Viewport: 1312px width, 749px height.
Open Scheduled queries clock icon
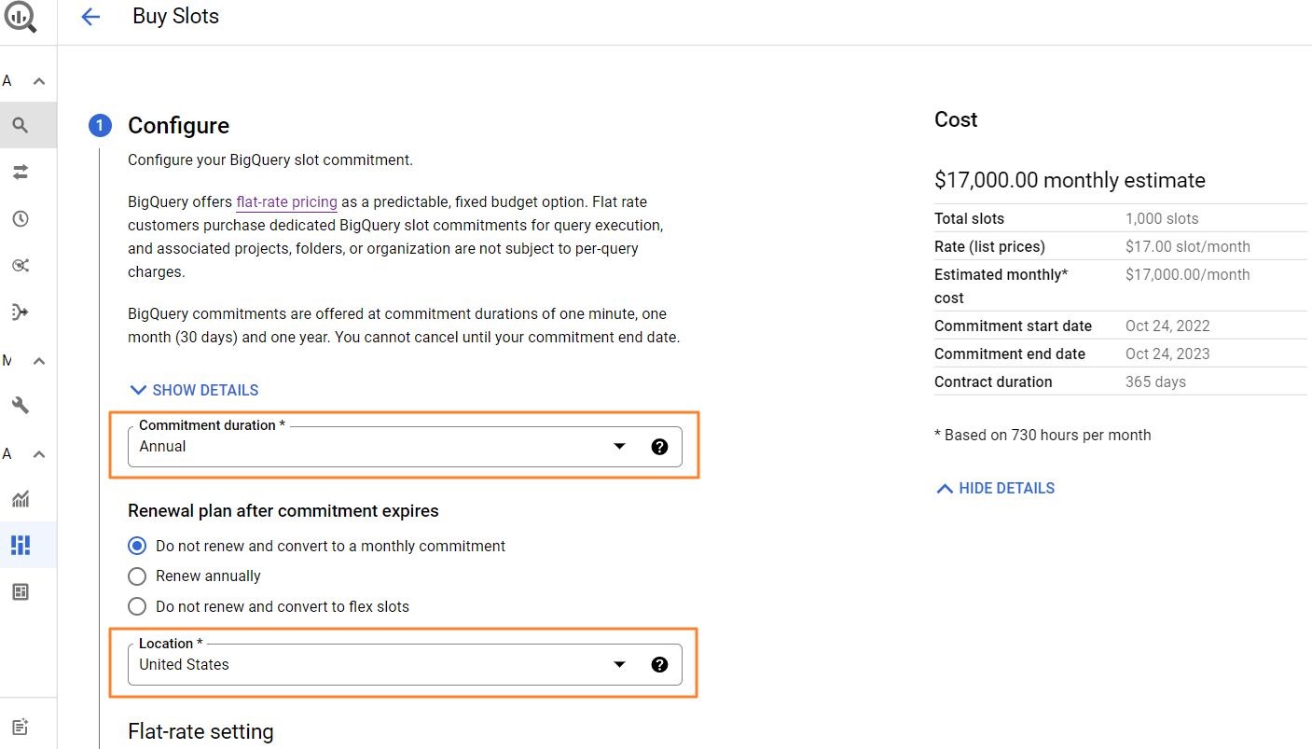pyautogui.click(x=21, y=219)
